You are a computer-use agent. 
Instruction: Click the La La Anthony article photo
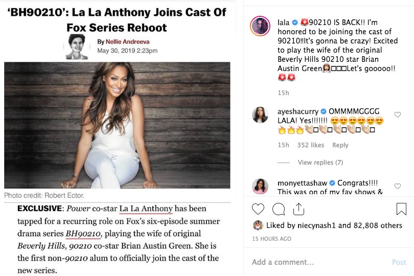click(117, 125)
